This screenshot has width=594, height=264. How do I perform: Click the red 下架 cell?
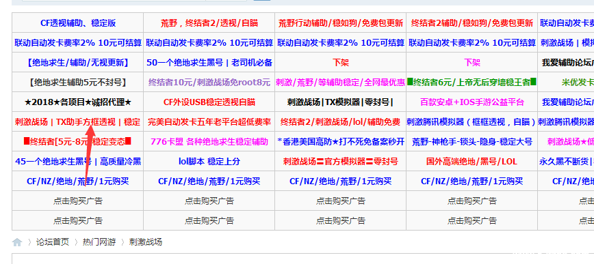pyautogui.click(x=341, y=63)
